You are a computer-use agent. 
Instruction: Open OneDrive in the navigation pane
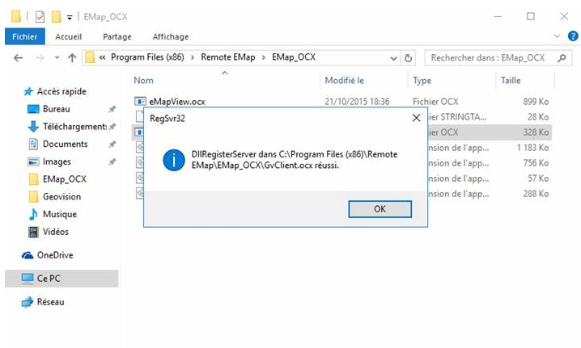(x=55, y=255)
